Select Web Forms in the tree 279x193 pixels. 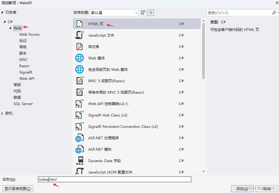click(29, 35)
